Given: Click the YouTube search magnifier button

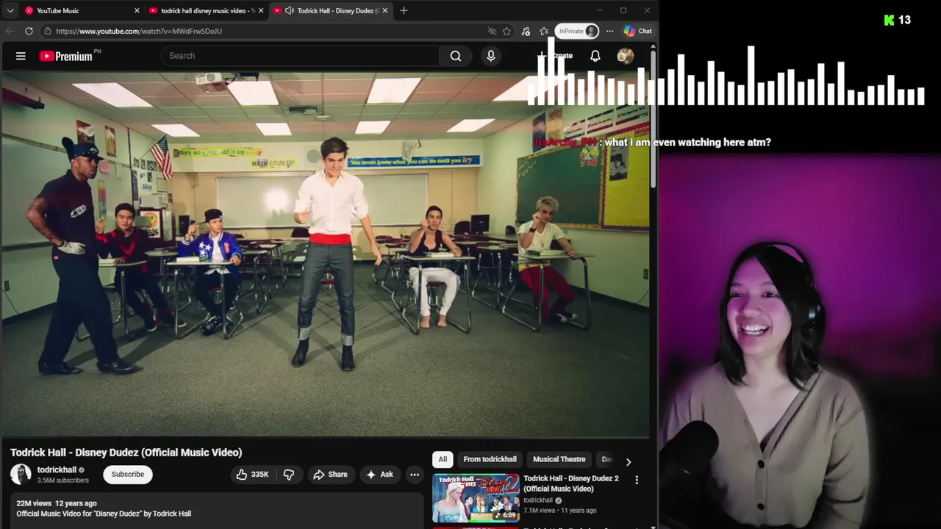Looking at the screenshot, I should click(456, 56).
